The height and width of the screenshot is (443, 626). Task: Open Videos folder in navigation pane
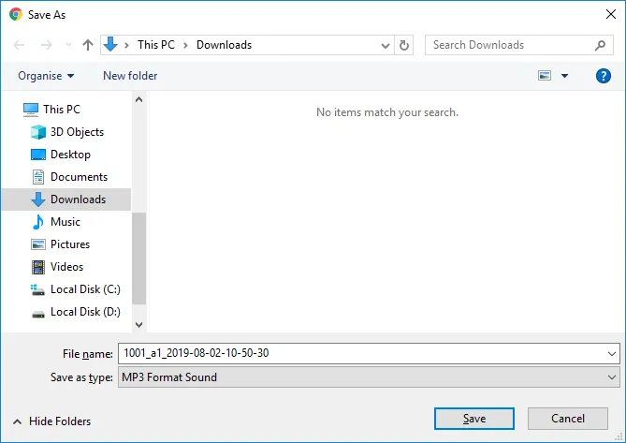coord(66,266)
